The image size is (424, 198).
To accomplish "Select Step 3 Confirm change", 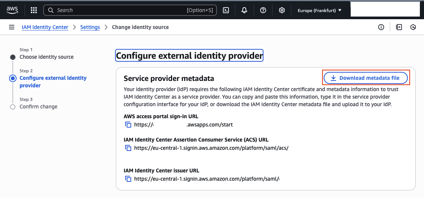I will pos(38,107).
